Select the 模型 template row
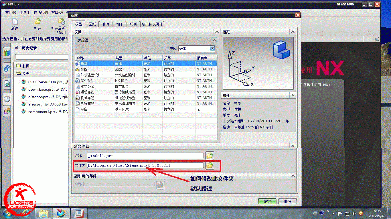Image resolution: width=391 pixels, height=219 pixels. pos(146,64)
